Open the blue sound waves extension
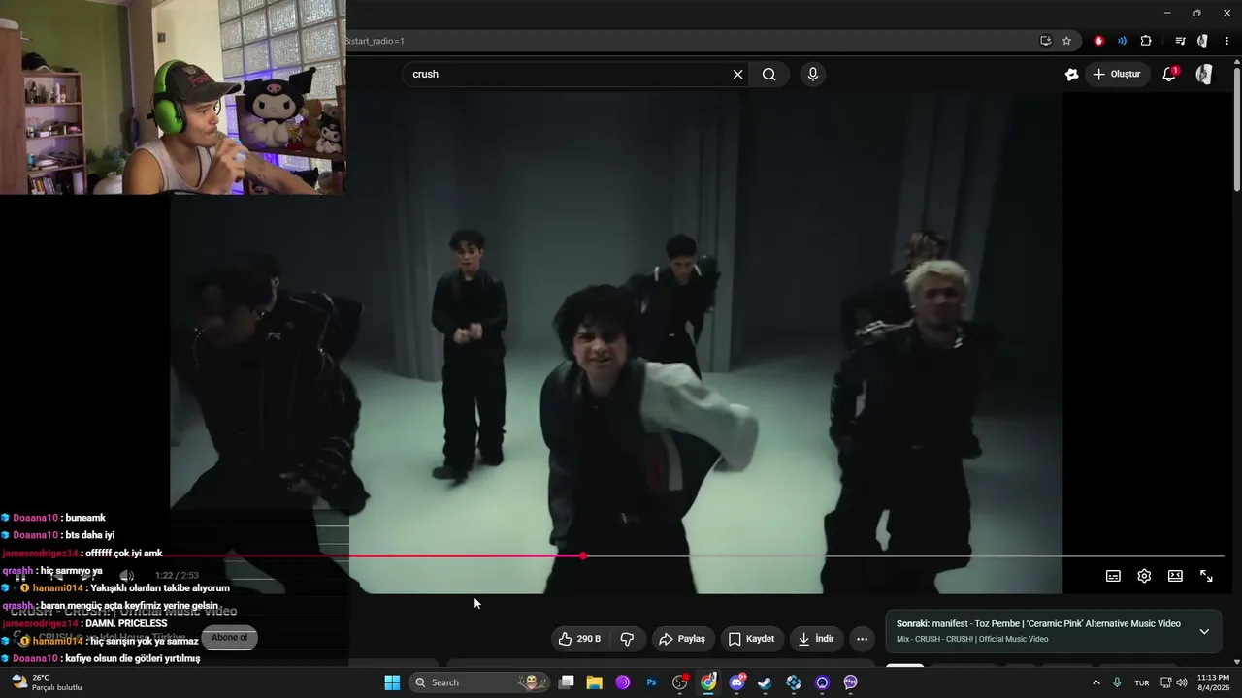This screenshot has width=1242, height=698. tap(1122, 41)
